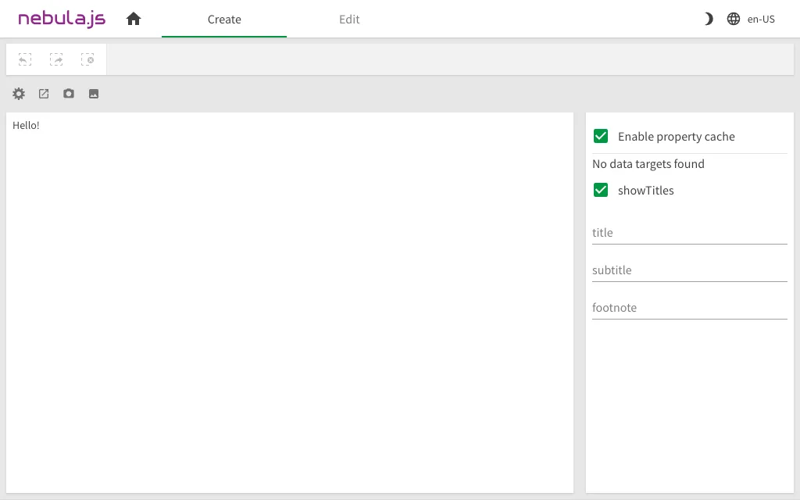
Task: Uncheck Enable property cache checkbox
Action: [601, 137]
